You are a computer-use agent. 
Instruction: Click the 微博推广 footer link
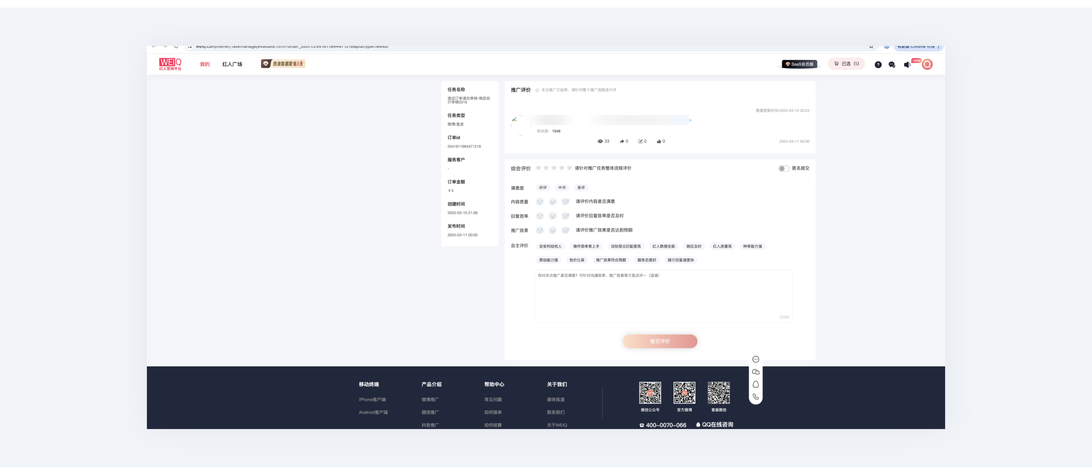[x=430, y=400]
